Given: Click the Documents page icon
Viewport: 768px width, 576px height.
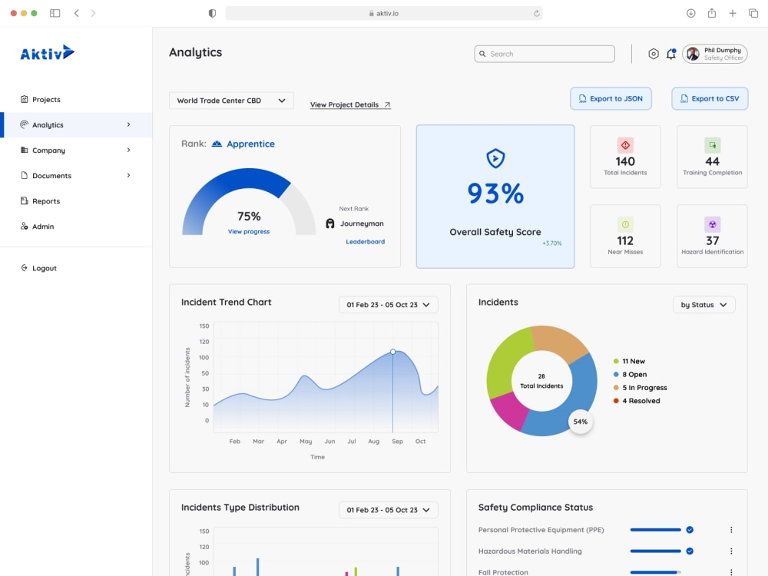Looking at the screenshot, I should tap(24, 175).
